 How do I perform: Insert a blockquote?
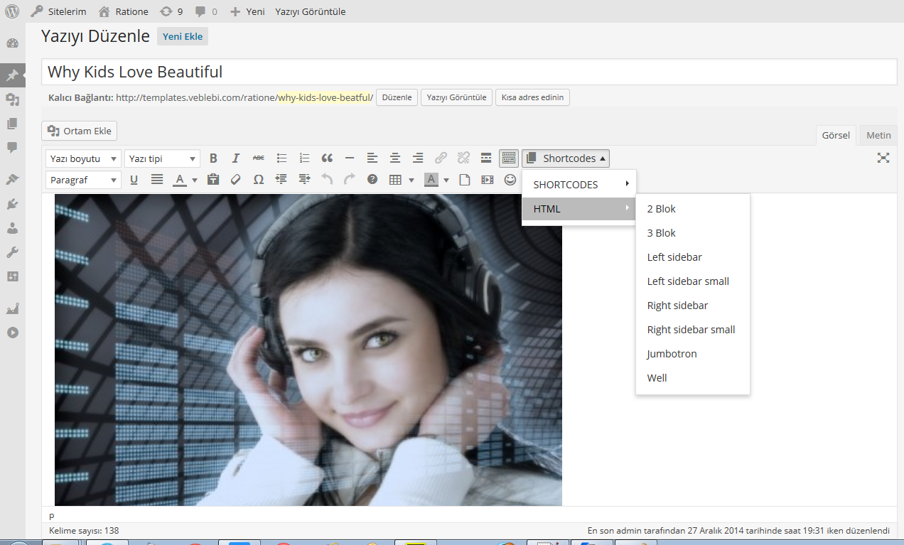click(x=327, y=158)
